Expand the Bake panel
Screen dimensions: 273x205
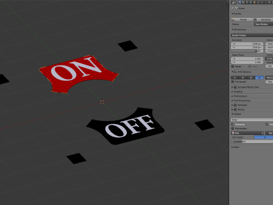233,147
